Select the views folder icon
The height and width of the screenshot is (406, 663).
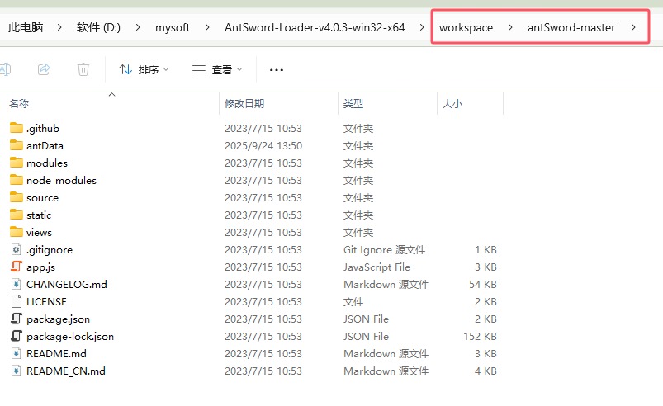(17, 232)
